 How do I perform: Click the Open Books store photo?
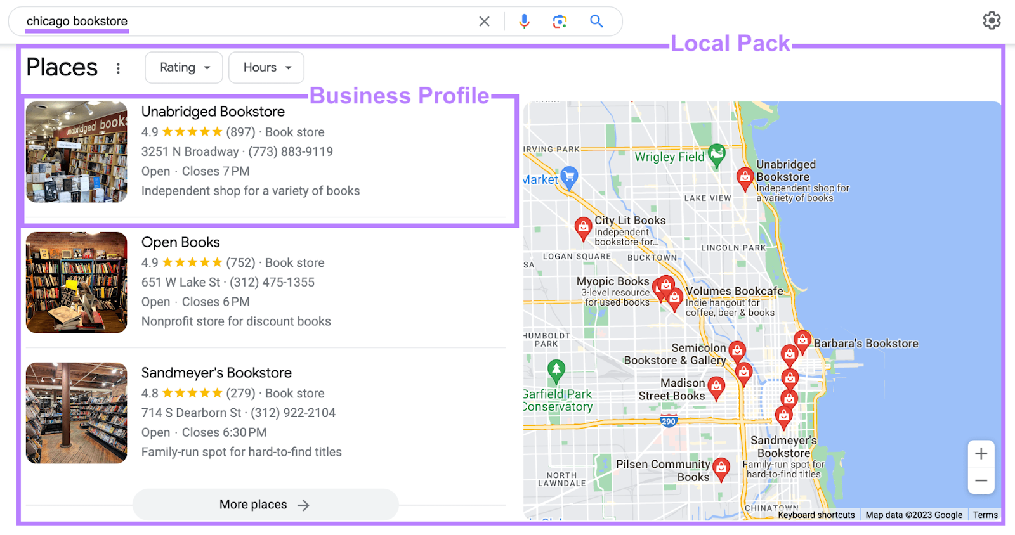(77, 283)
